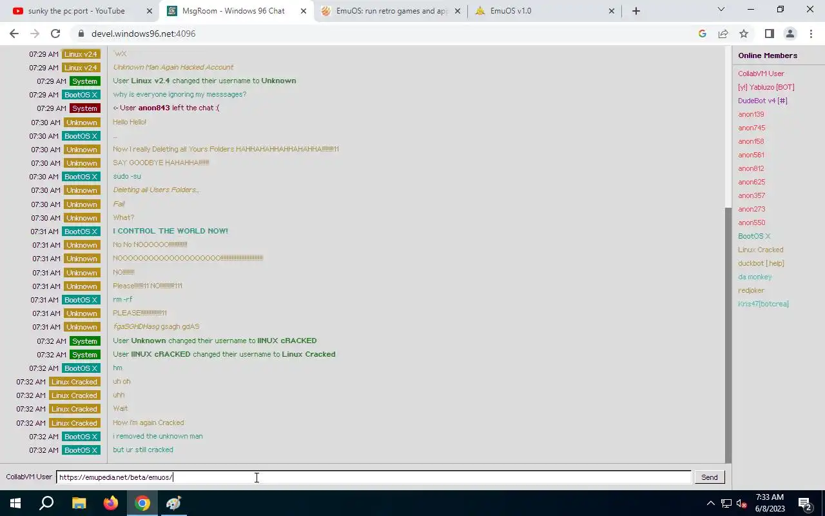825x516 pixels.
Task: Click the address bar URL devel.windows96.net
Action: [143, 34]
